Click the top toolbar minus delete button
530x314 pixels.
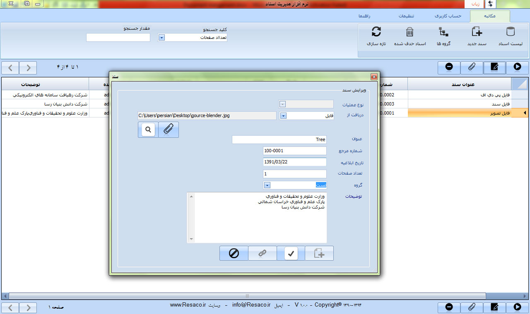tap(449, 67)
